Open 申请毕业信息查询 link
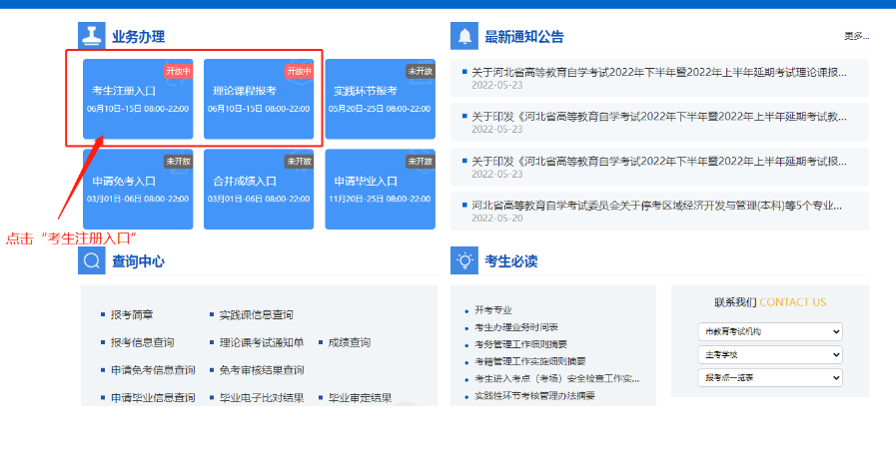The width and height of the screenshot is (896, 467). coord(153,398)
